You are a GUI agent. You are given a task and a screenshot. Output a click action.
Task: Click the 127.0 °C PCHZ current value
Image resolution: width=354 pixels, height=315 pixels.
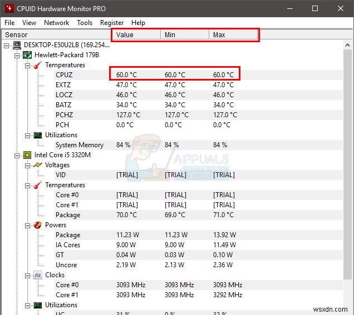tap(128, 115)
